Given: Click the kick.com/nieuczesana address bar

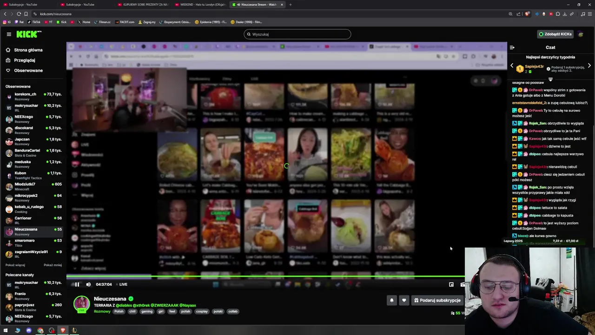Looking at the screenshot, I should click(270, 14).
